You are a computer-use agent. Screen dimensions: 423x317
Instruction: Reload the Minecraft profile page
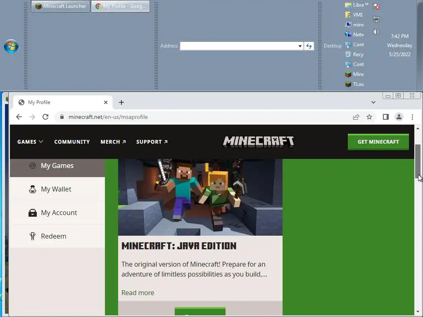(45, 117)
